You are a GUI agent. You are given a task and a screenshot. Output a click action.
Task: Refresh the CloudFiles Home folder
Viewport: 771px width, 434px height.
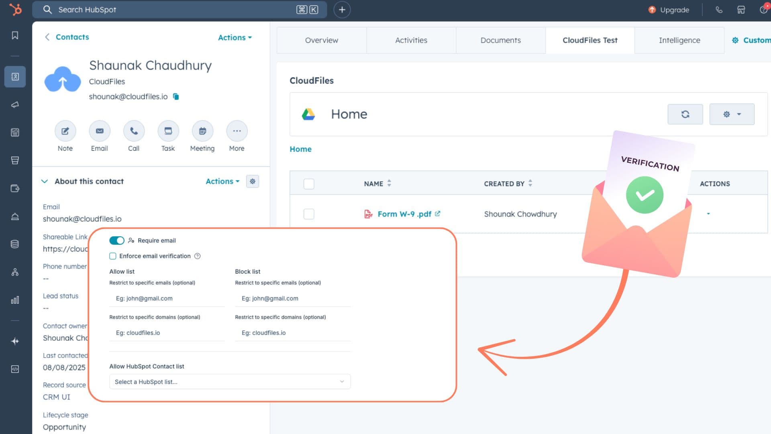685,114
